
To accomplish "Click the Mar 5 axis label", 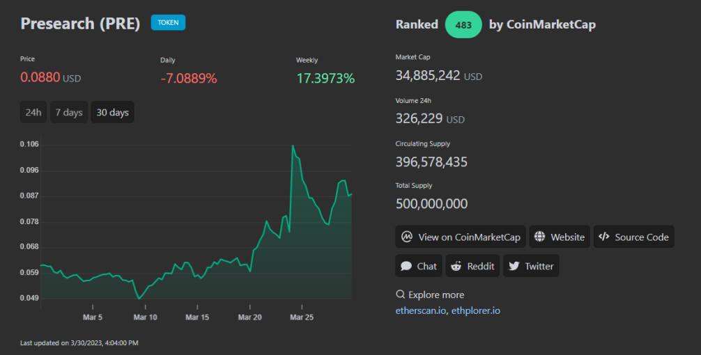I will [93, 317].
